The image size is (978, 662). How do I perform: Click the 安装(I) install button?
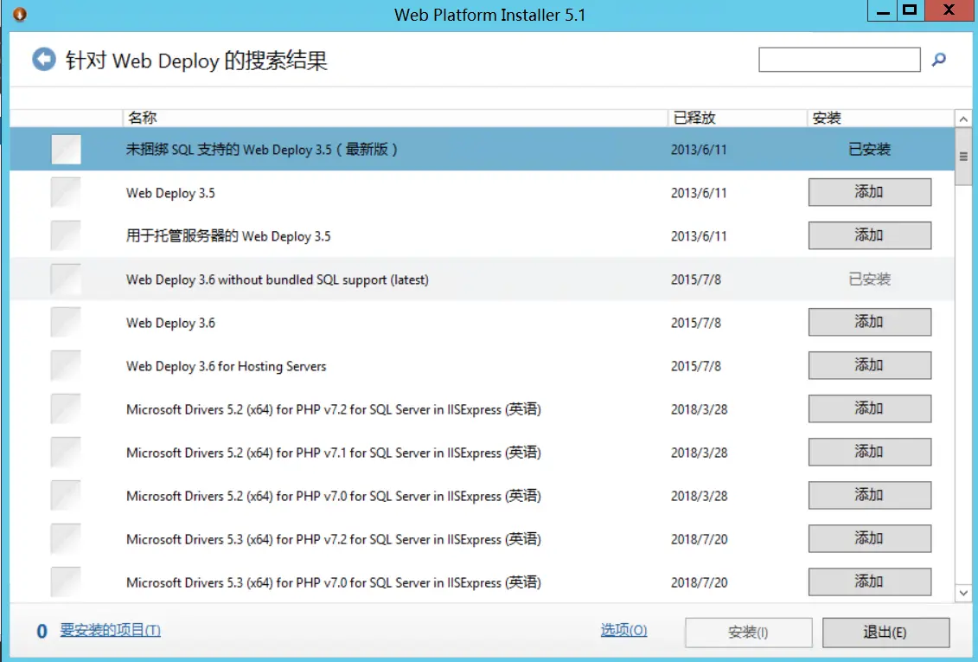(x=749, y=633)
